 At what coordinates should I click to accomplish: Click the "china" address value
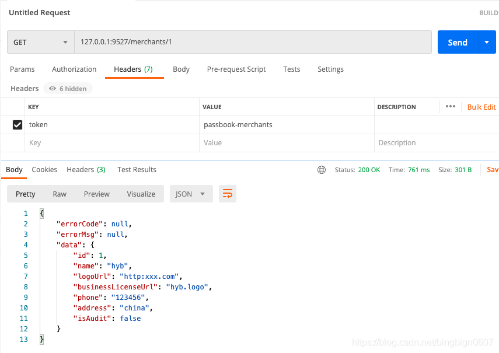135,308
